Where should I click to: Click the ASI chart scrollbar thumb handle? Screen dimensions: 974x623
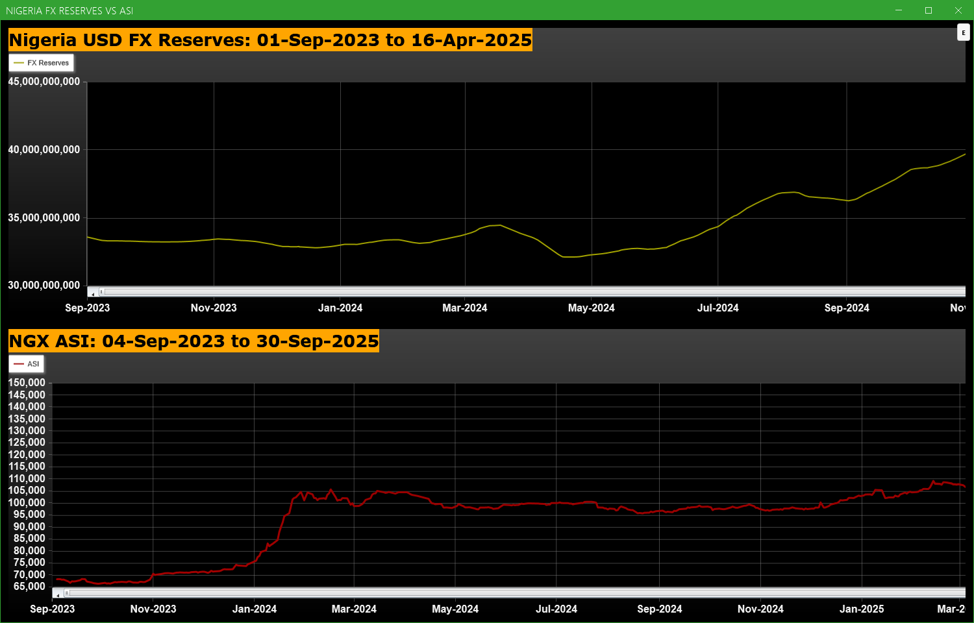coord(66,593)
